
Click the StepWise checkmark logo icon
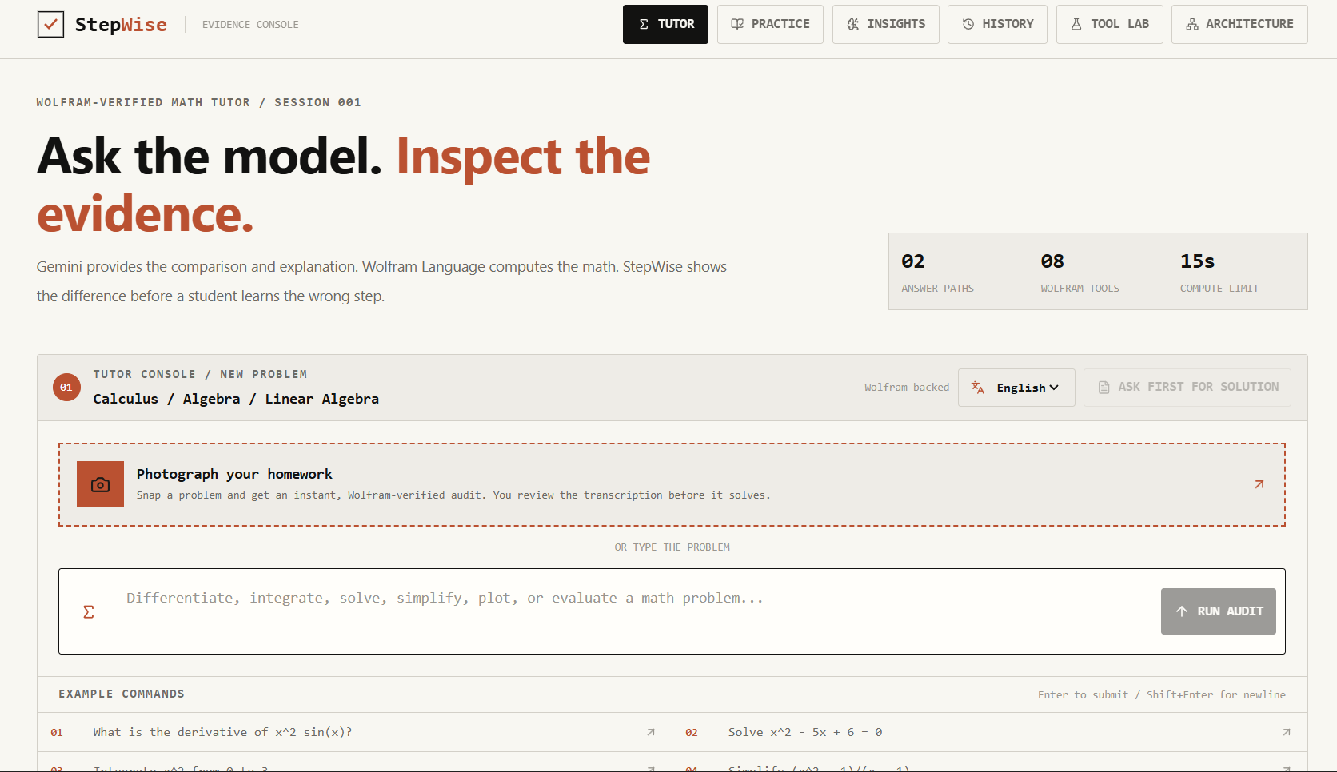point(50,25)
